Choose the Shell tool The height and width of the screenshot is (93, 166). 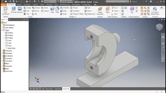click(x=63, y=11)
